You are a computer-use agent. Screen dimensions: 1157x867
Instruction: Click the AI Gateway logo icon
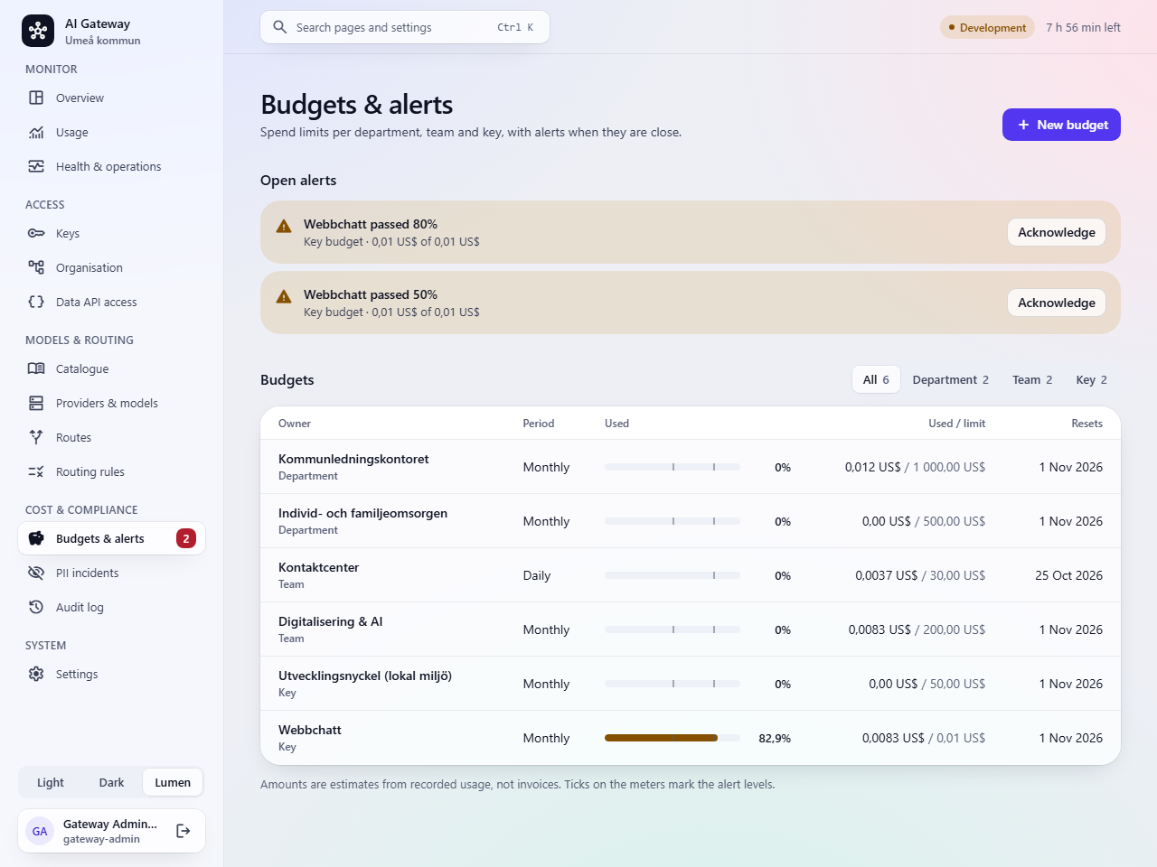(38, 31)
